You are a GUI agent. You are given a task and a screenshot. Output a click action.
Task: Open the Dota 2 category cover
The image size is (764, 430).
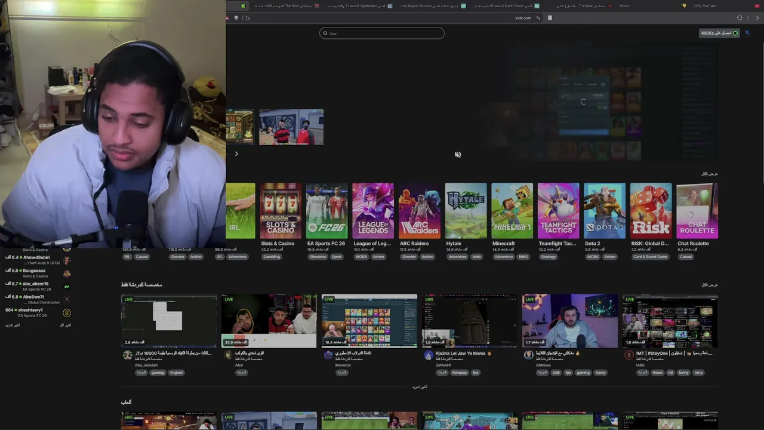pyautogui.click(x=605, y=211)
